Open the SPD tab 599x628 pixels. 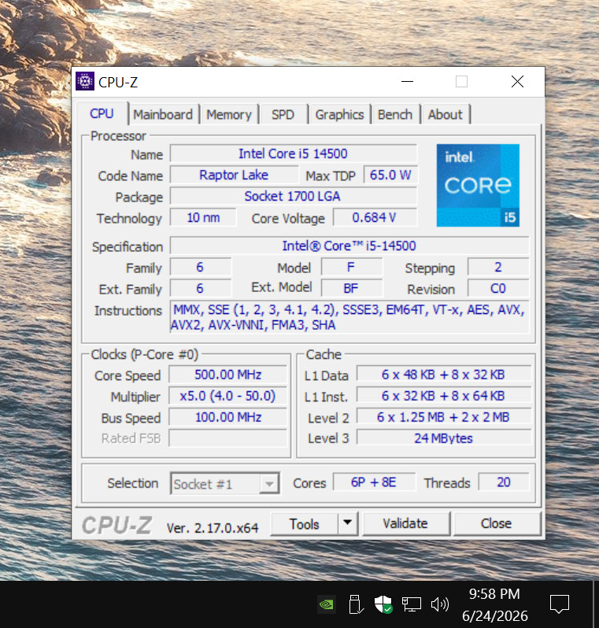coord(283,115)
